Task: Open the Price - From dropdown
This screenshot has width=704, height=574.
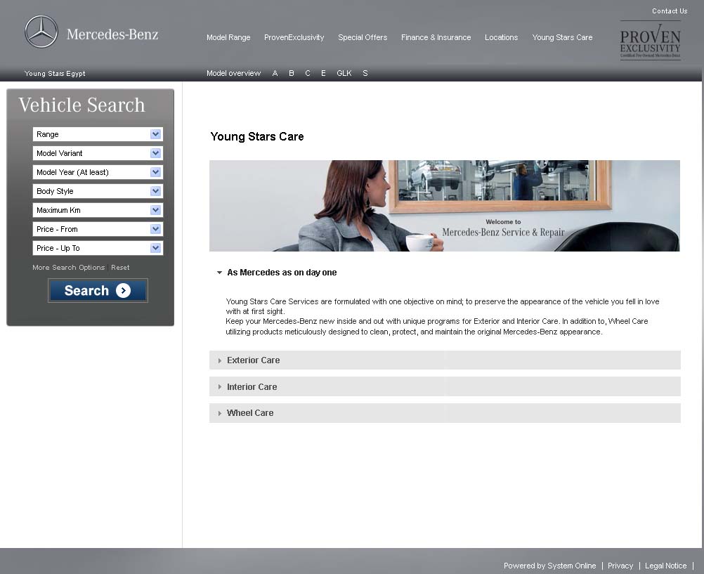Action: click(x=98, y=229)
